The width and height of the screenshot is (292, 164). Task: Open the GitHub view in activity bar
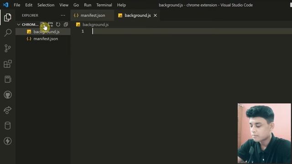point(8,95)
